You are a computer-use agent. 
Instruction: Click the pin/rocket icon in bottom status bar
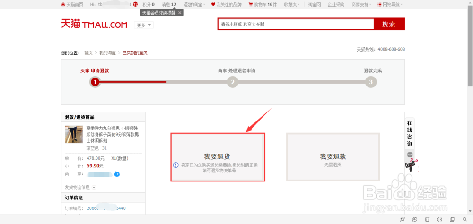(403, 219)
